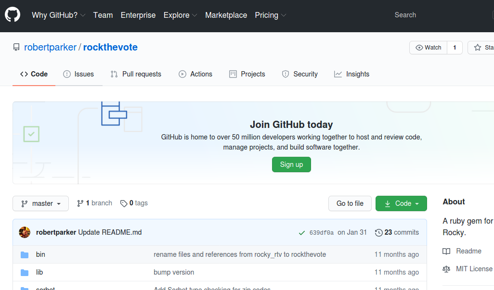Open the Security tab
494x290 pixels.
[299, 74]
